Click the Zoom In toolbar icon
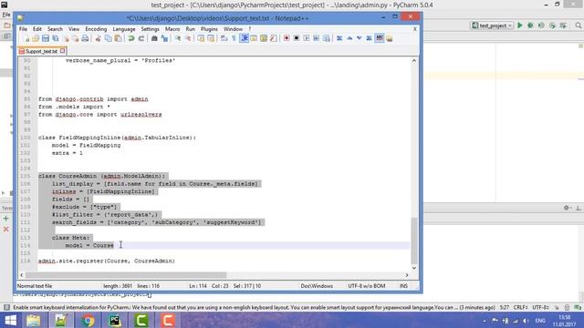This screenshot has width=584, height=328. (x=178, y=38)
